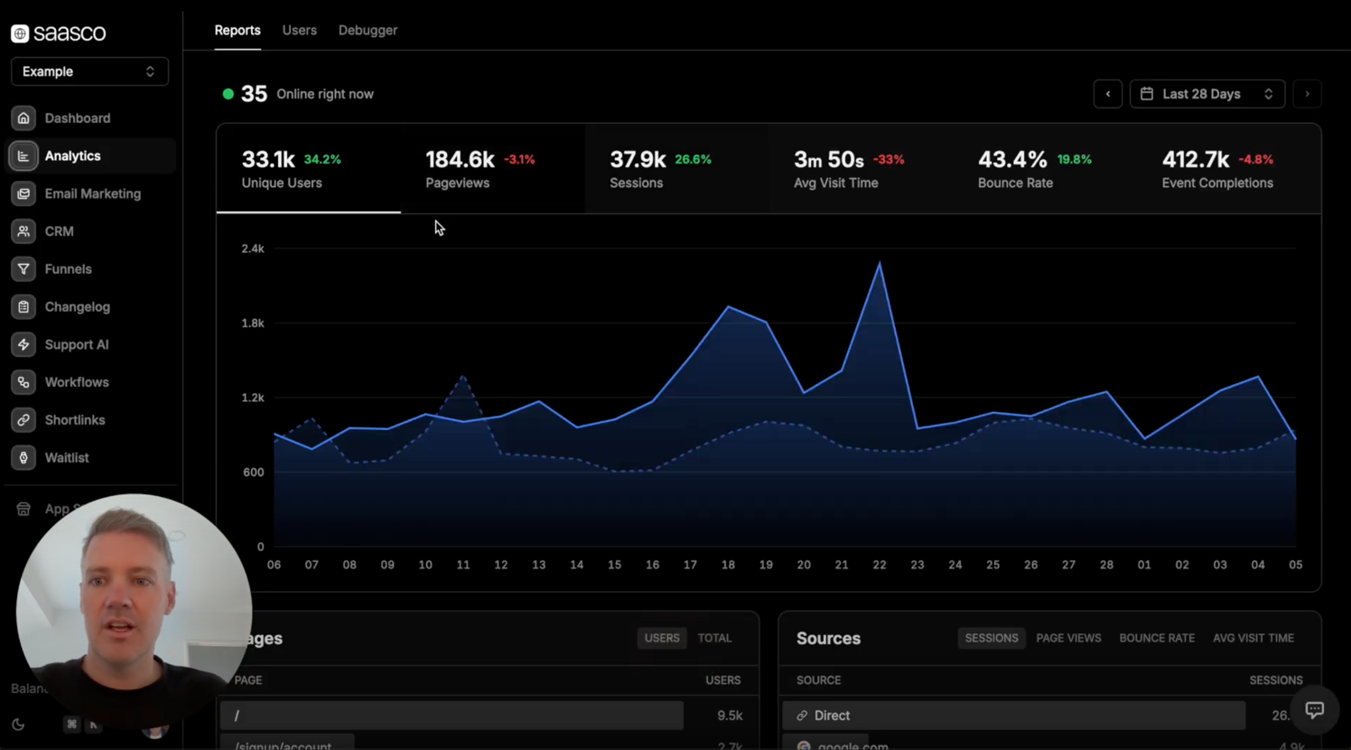The width and height of the screenshot is (1351, 750).
Task: Toggle Sources to Page Views
Action: [1068, 638]
